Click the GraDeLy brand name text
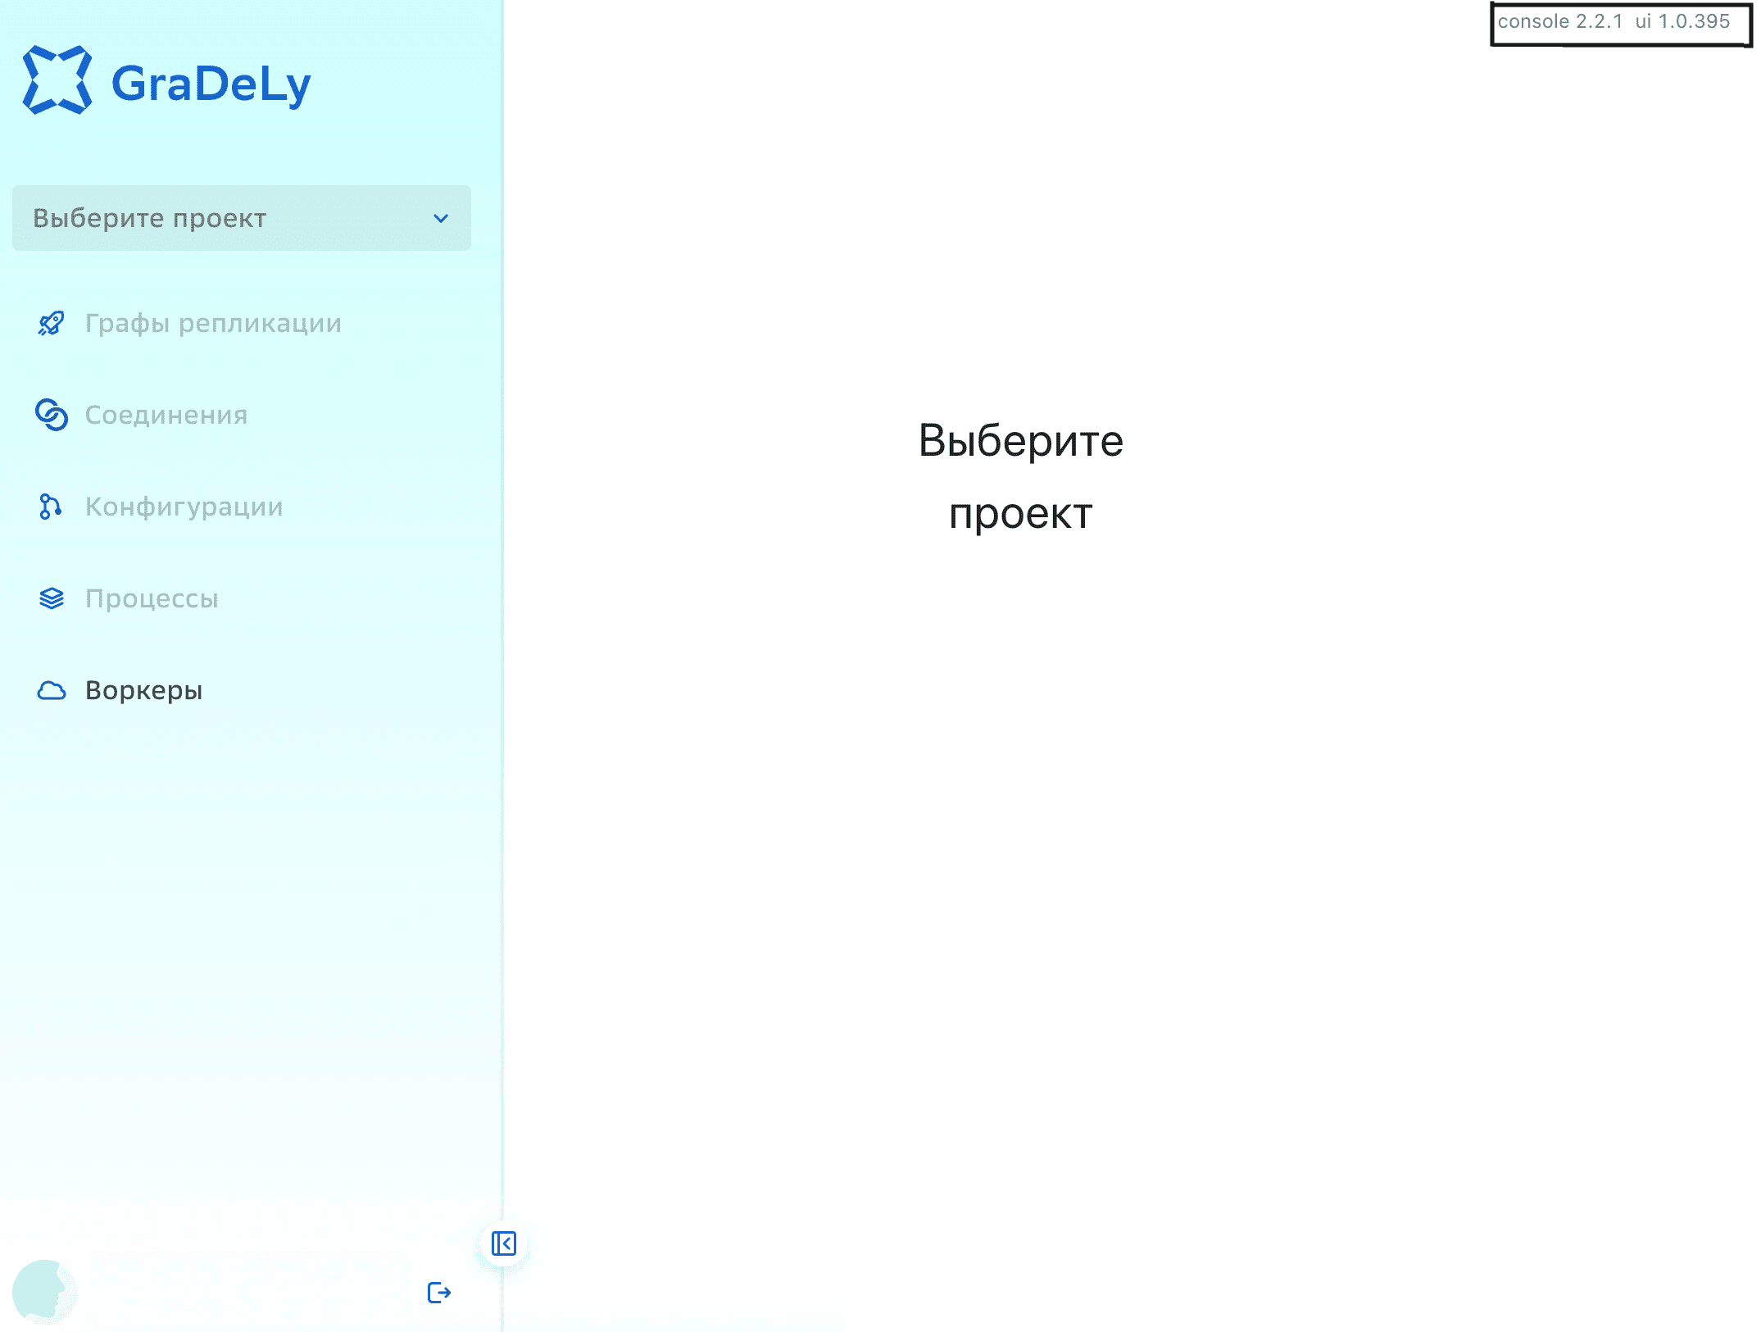The image size is (1761, 1332). tap(211, 84)
